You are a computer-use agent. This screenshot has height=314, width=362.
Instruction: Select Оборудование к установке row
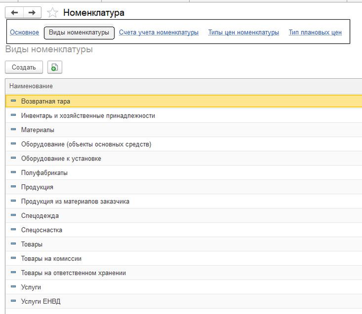[x=61, y=158]
